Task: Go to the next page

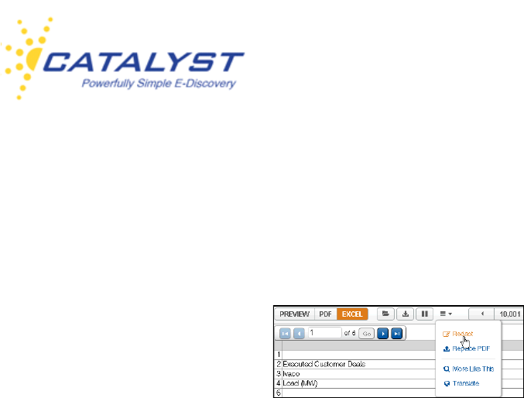Action: tap(382, 334)
